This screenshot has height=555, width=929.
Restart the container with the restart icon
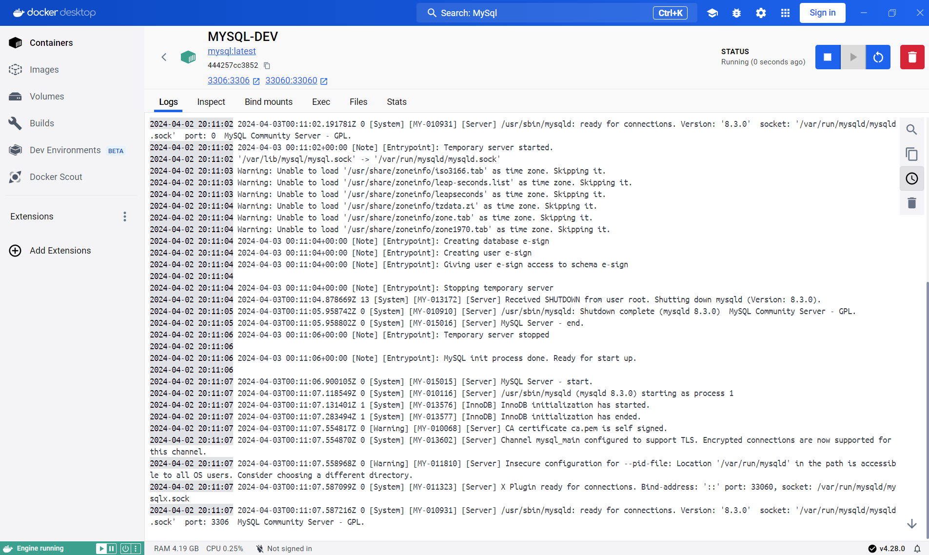(878, 57)
